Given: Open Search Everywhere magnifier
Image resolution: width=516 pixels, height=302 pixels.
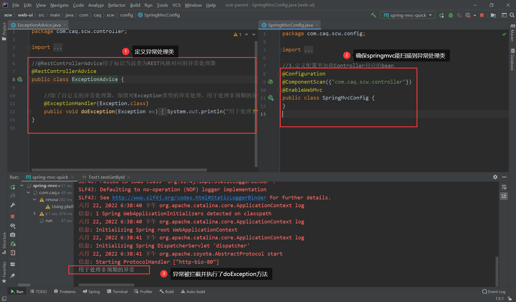Looking at the screenshot, I should click(512, 15).
